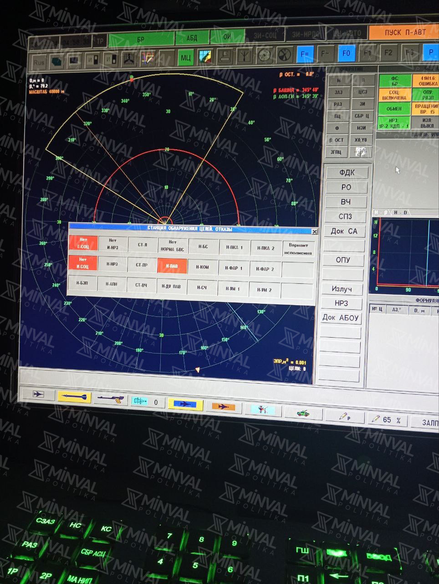Click the green МЦ toolbar button
Screen dimensions: 439x584
[185, 57]
